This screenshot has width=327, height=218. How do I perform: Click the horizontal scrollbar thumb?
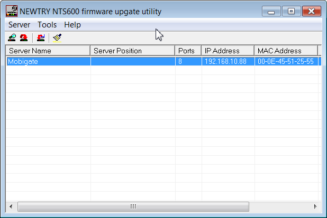[133, 206]
